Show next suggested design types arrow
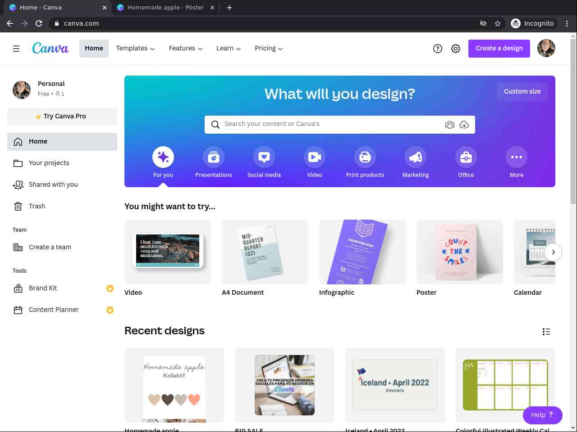 coord(553,252)
